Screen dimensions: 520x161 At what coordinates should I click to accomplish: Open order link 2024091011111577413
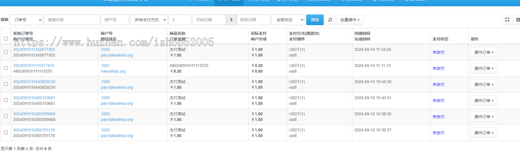(33, 66)
